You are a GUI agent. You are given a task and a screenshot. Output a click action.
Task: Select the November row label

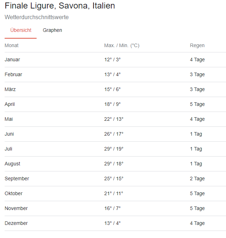(16, 208)
